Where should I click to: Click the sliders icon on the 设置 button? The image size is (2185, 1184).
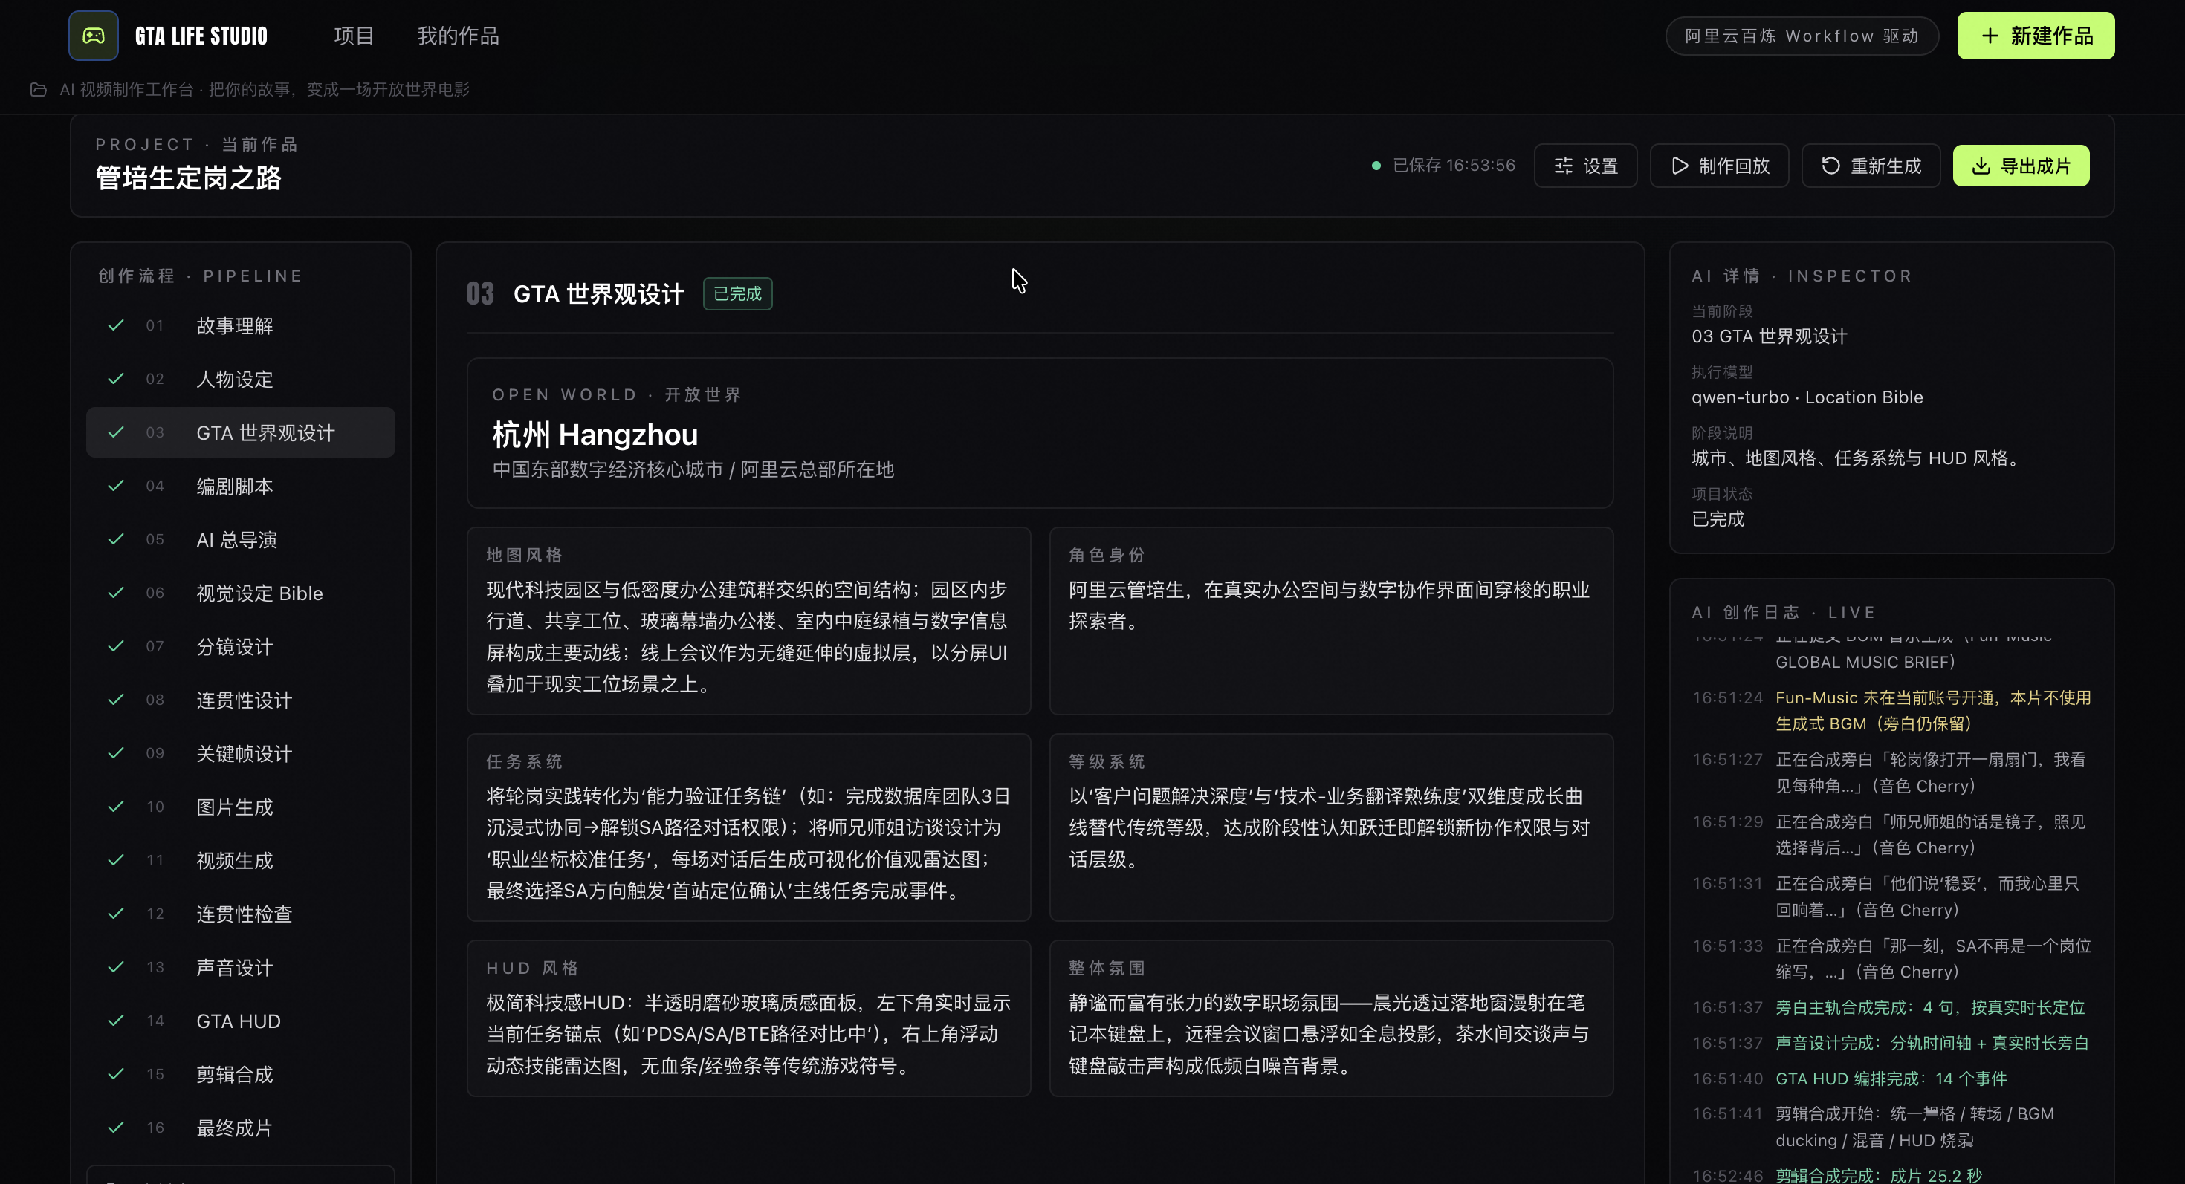point(1563,165)
